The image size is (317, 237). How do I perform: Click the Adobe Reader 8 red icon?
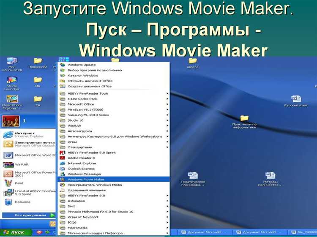pos(63,158)
